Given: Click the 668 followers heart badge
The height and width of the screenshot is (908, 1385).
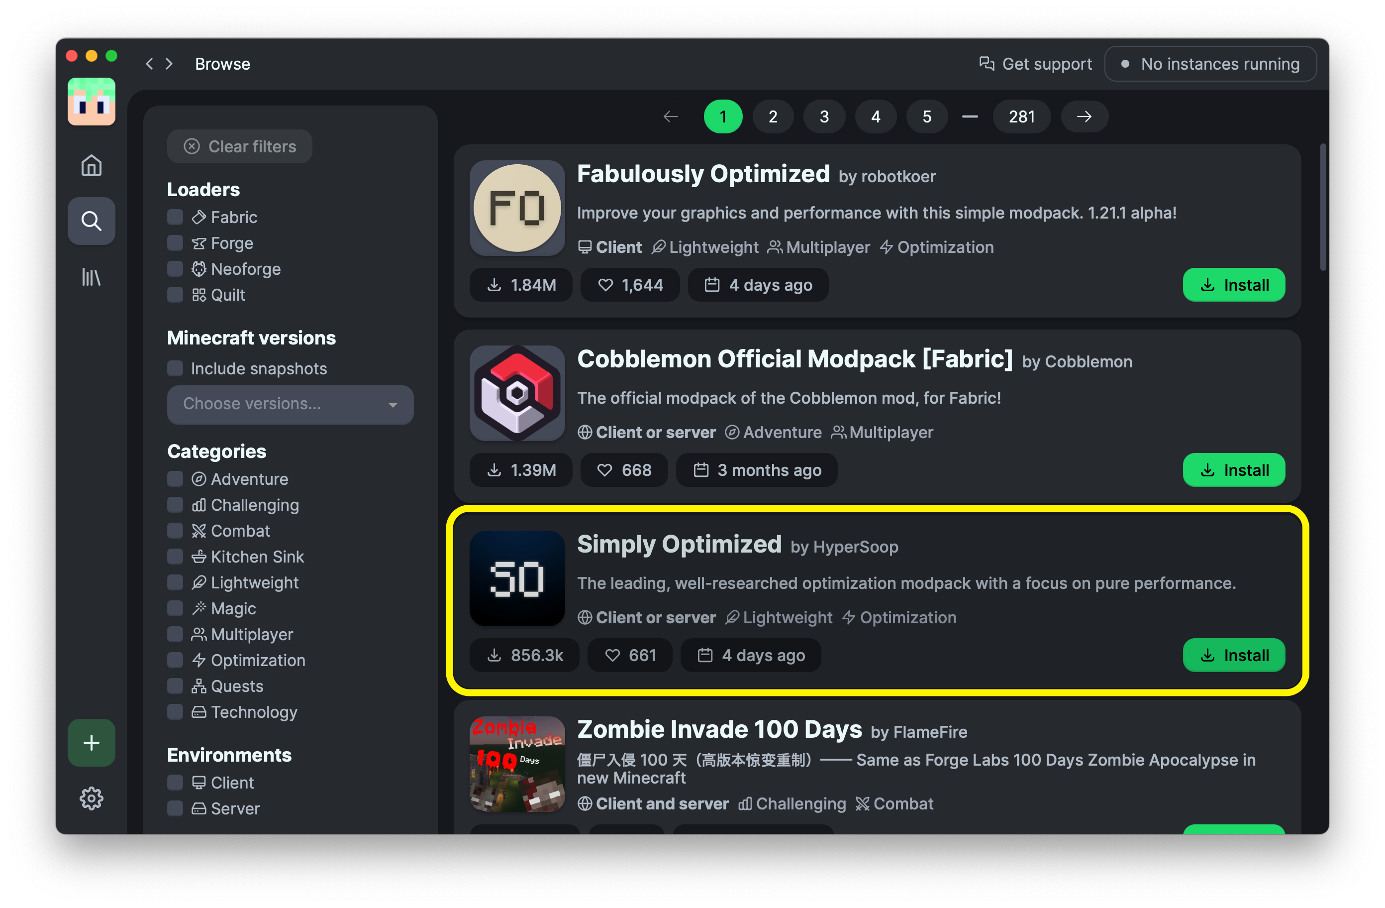Looking at the screenshot, I should (624, 470).
